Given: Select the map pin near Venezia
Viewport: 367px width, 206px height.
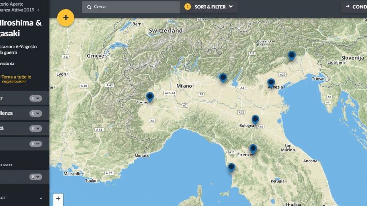Looking at the screenshot, I should [x=271, y=83].
